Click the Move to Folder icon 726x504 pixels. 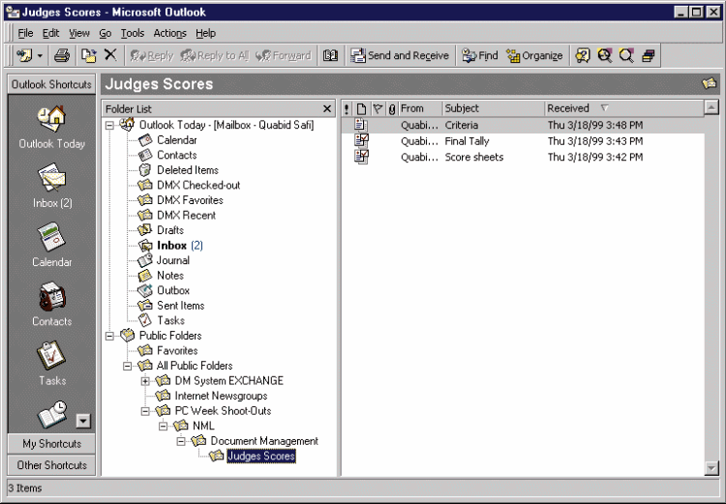(89, 55)
